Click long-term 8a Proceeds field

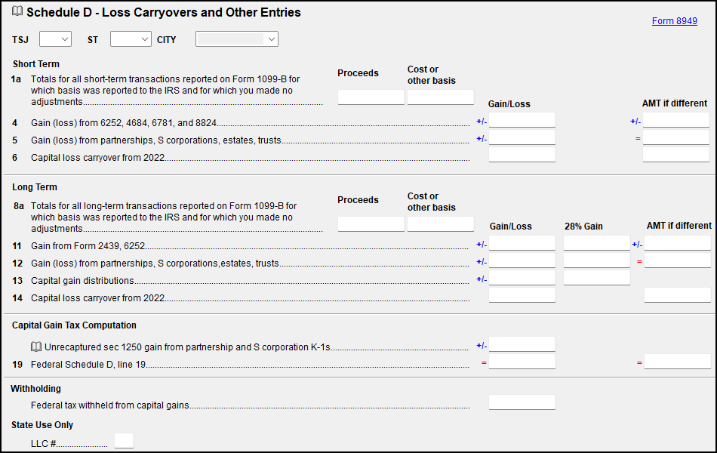pyautogui.click(x=371, y=224)
